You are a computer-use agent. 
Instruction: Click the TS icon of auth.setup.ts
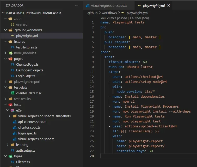[13, 150]
